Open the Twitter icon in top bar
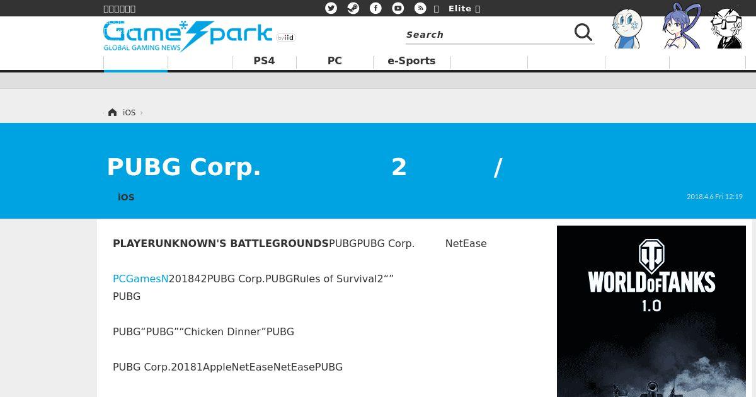Image resolution: width=756 pixels, height=397 pixels. click(331, 8)
